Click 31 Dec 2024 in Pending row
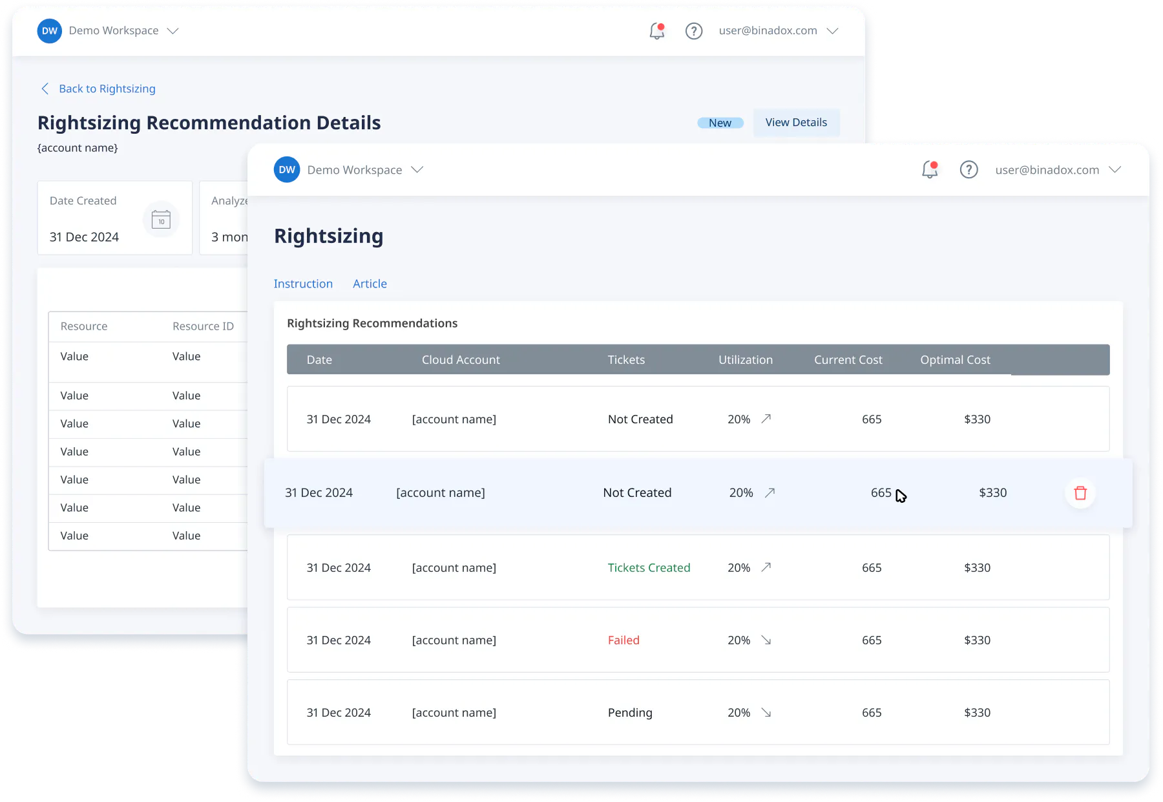Viewport: 1163px width, 802px height. (339, 712)
